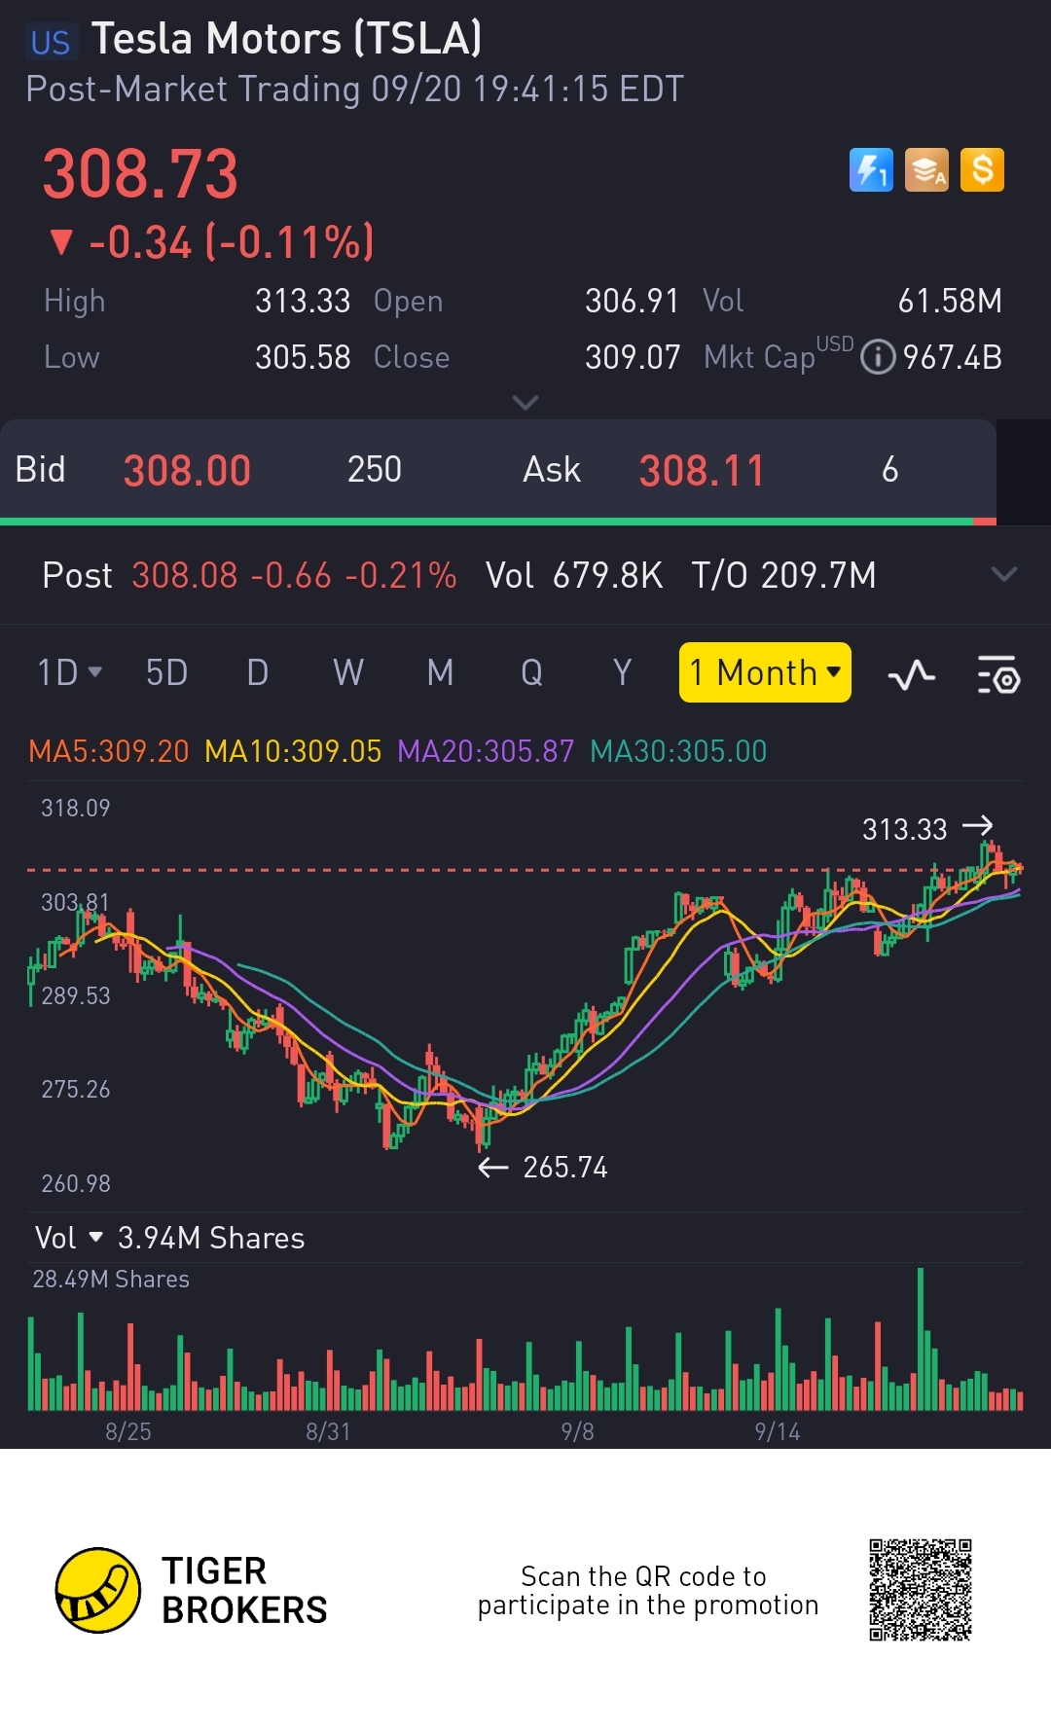Tap the Bid price 308.00

(x=187, y=471)
